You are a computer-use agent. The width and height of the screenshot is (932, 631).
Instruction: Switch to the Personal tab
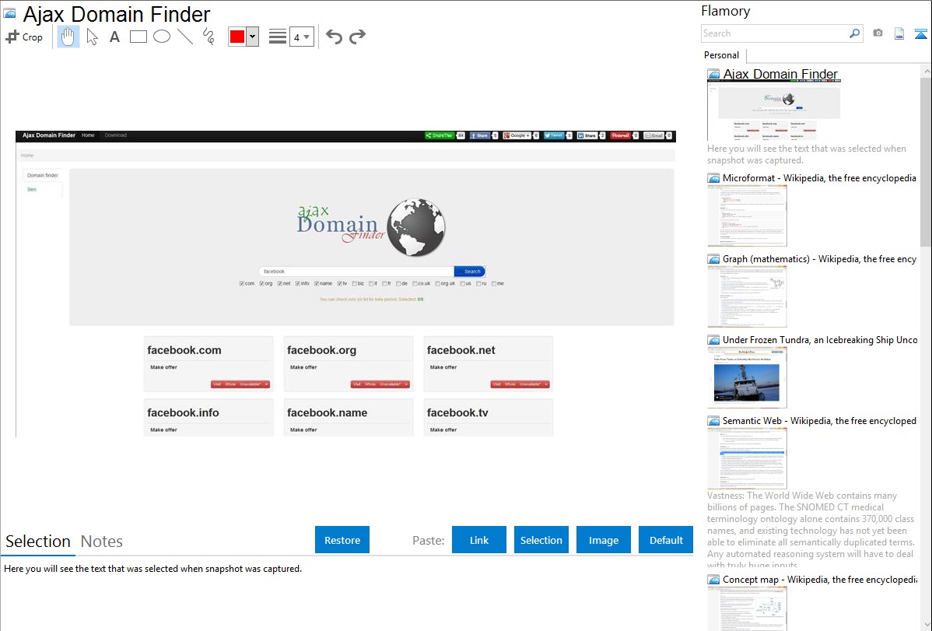pyautogui.click(x=722, y=55)
